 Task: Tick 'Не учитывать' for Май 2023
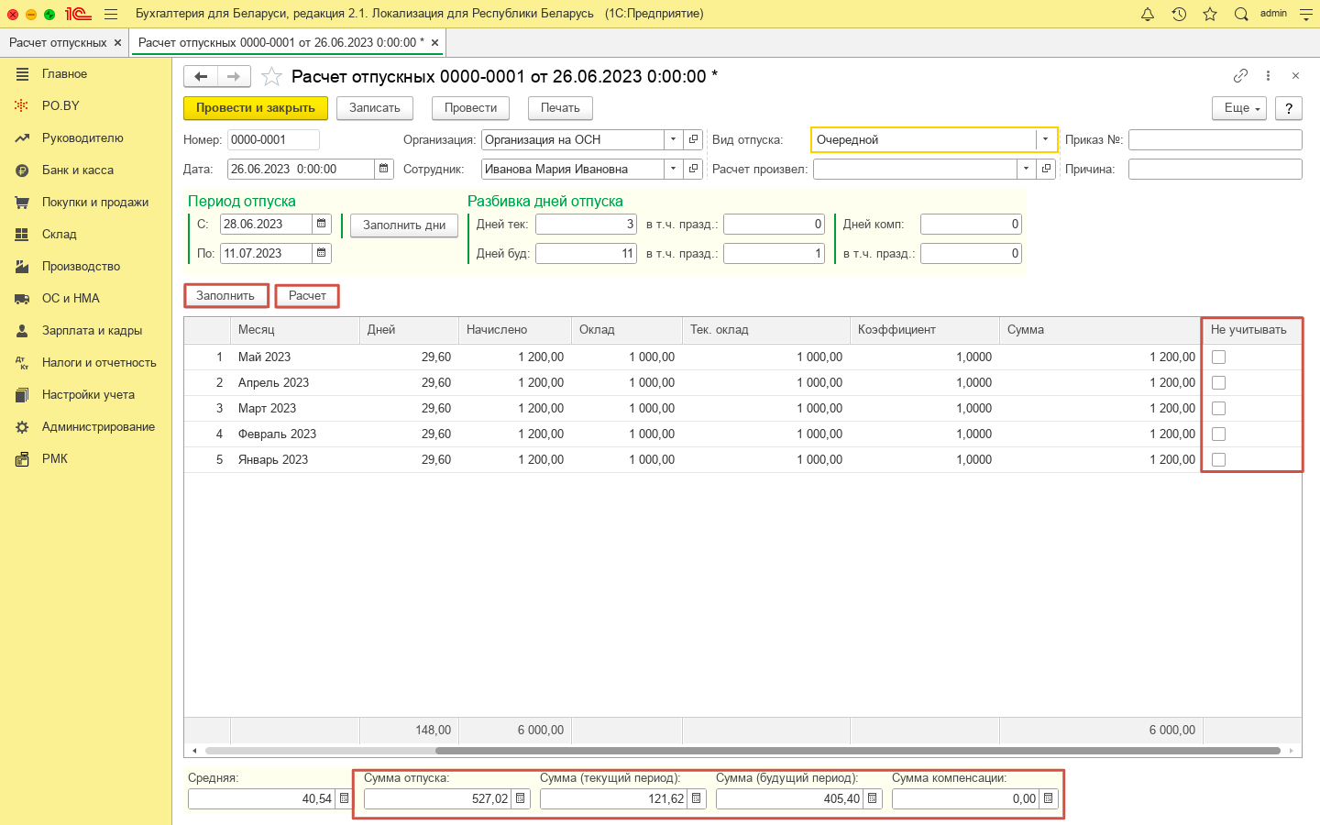pos(1218,357)
